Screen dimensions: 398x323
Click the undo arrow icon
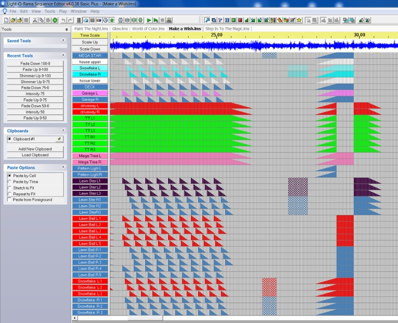pyautogui.click(x=64, y=20)
